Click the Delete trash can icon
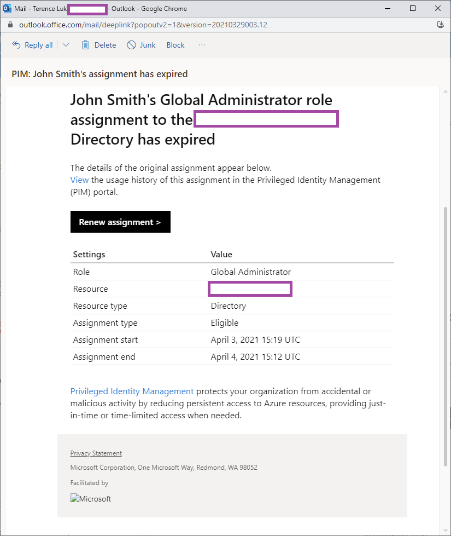Viewport: 451px width, 536px height. tap(85, 45)
